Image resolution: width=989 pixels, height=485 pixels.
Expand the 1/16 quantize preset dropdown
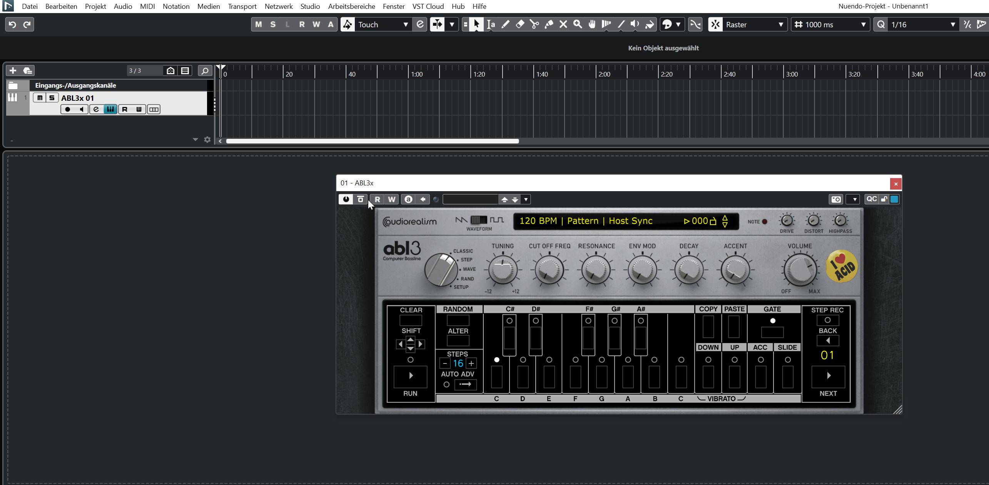[952, 25]
